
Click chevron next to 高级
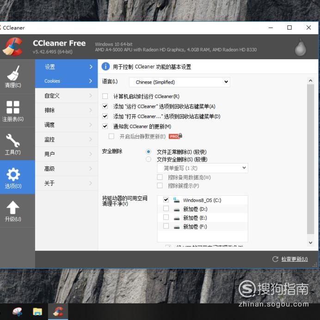point(91,169)
